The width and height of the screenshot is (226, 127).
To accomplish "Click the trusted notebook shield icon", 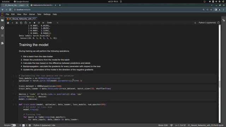I will pos(171,125).
